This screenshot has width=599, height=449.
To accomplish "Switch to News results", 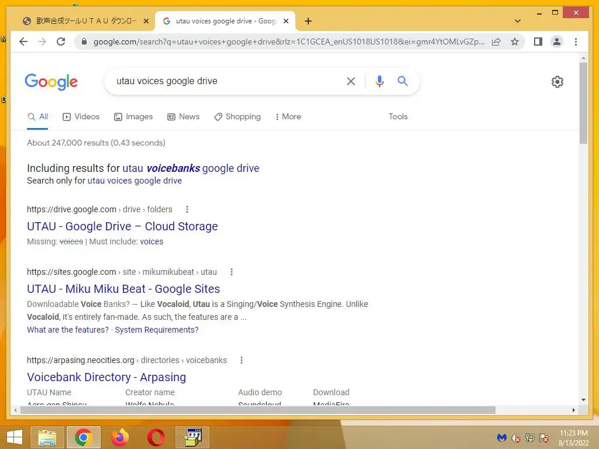I will coord(183,116).
